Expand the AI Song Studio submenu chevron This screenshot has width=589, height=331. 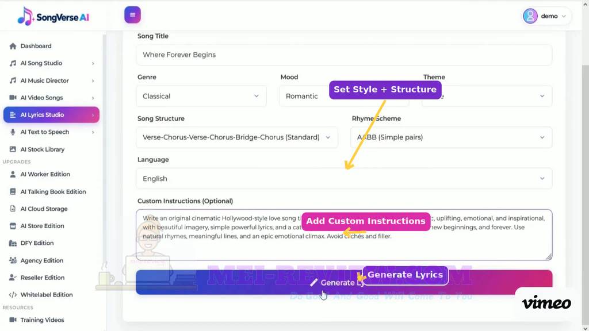pyautogui.click(x=93, y=63)
